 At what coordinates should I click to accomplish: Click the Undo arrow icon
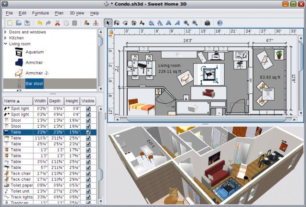39,22
